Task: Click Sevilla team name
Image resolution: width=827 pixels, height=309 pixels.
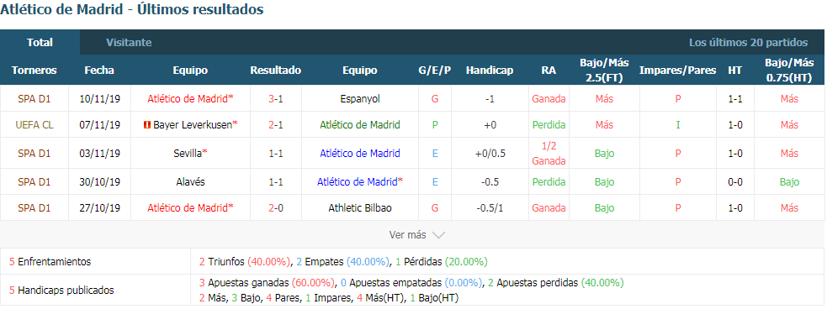Action: click(x=188, y=153)
